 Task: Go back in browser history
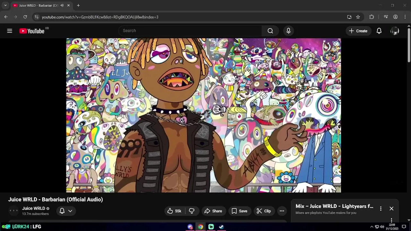coord(6,17)
